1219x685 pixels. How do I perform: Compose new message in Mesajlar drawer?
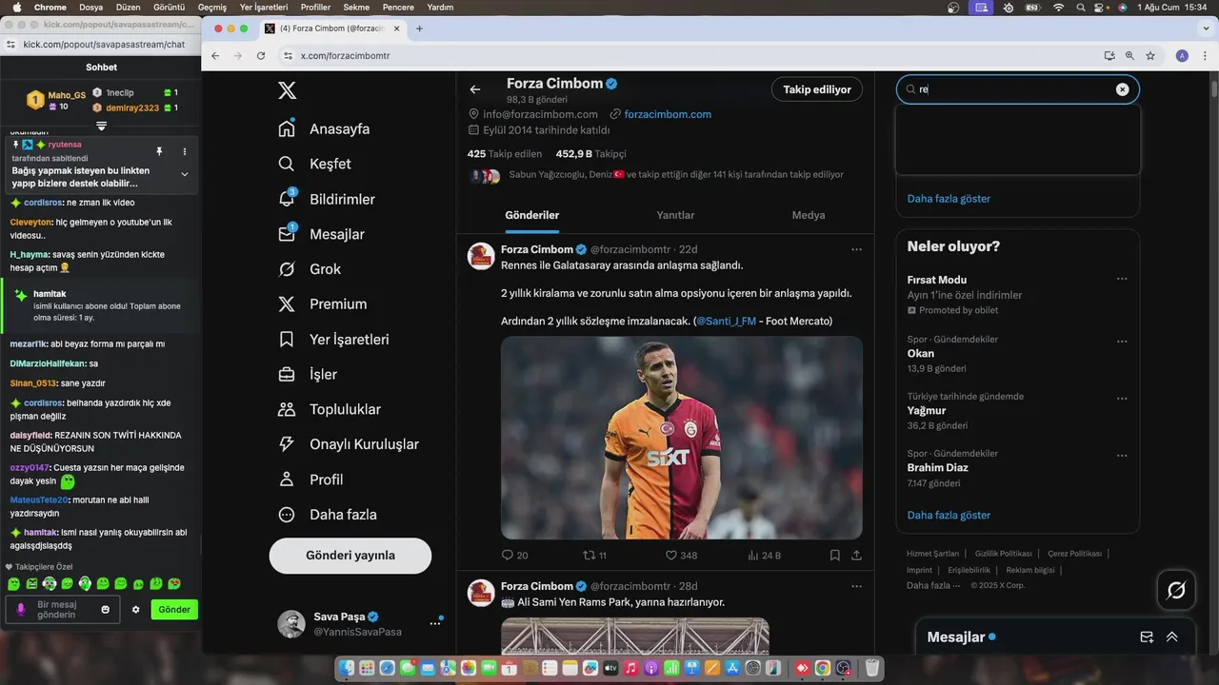[1147, 637]
